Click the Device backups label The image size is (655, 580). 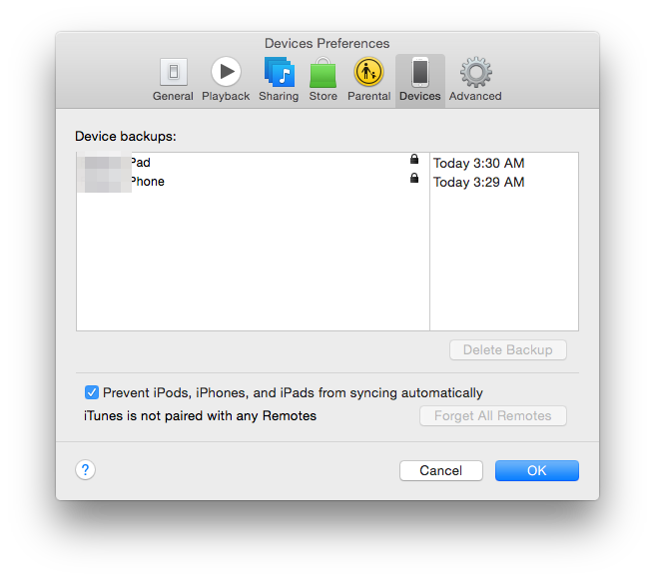[126, 137]
